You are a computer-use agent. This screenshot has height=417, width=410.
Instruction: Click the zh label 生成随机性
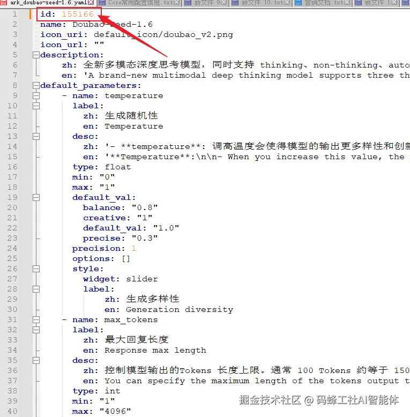[x=131, y=116]
